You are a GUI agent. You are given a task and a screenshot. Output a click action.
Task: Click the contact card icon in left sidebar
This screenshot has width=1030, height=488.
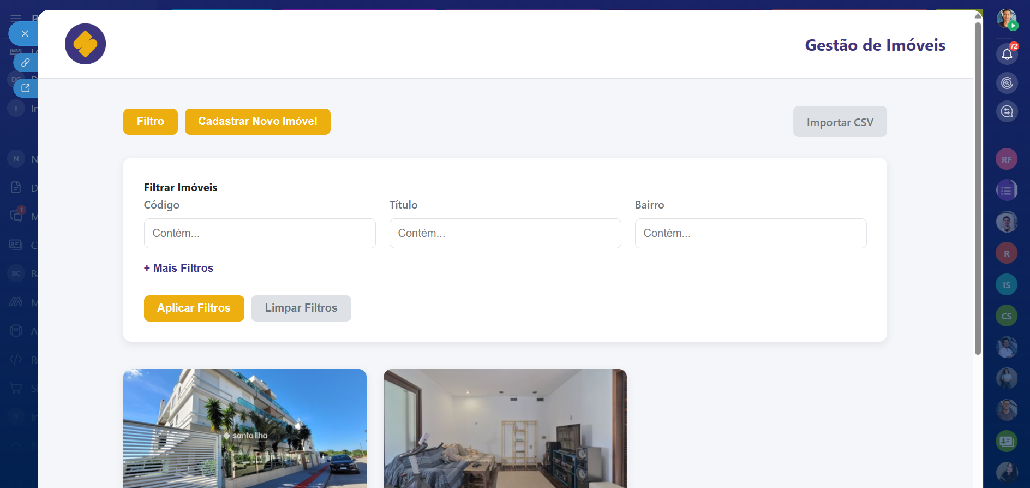(16, 245)
